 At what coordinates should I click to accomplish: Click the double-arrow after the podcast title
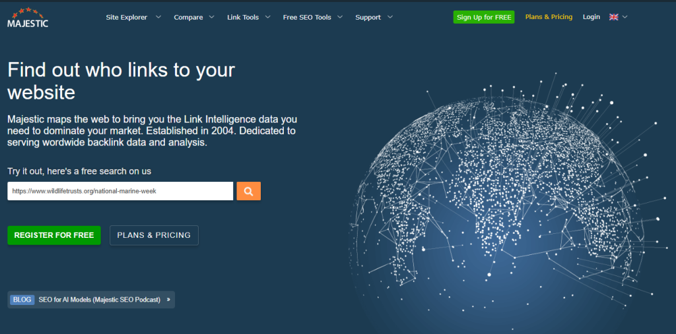[x=168, y=300]
